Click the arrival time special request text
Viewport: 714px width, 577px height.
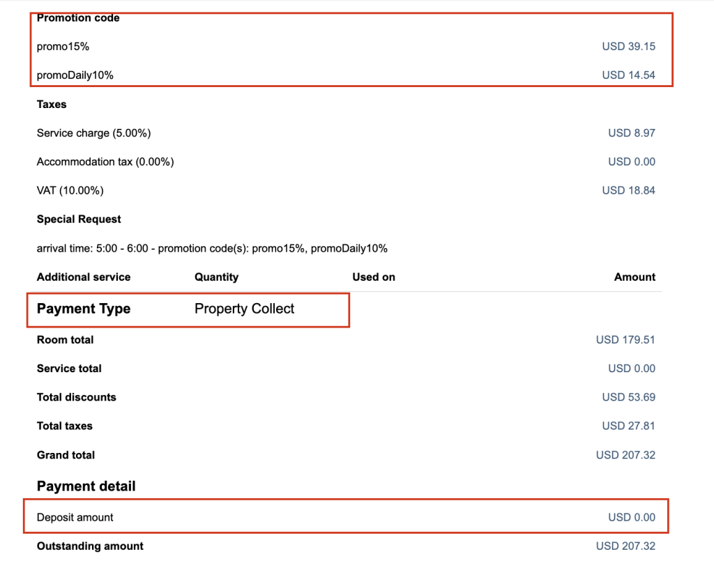pos(212,248)
